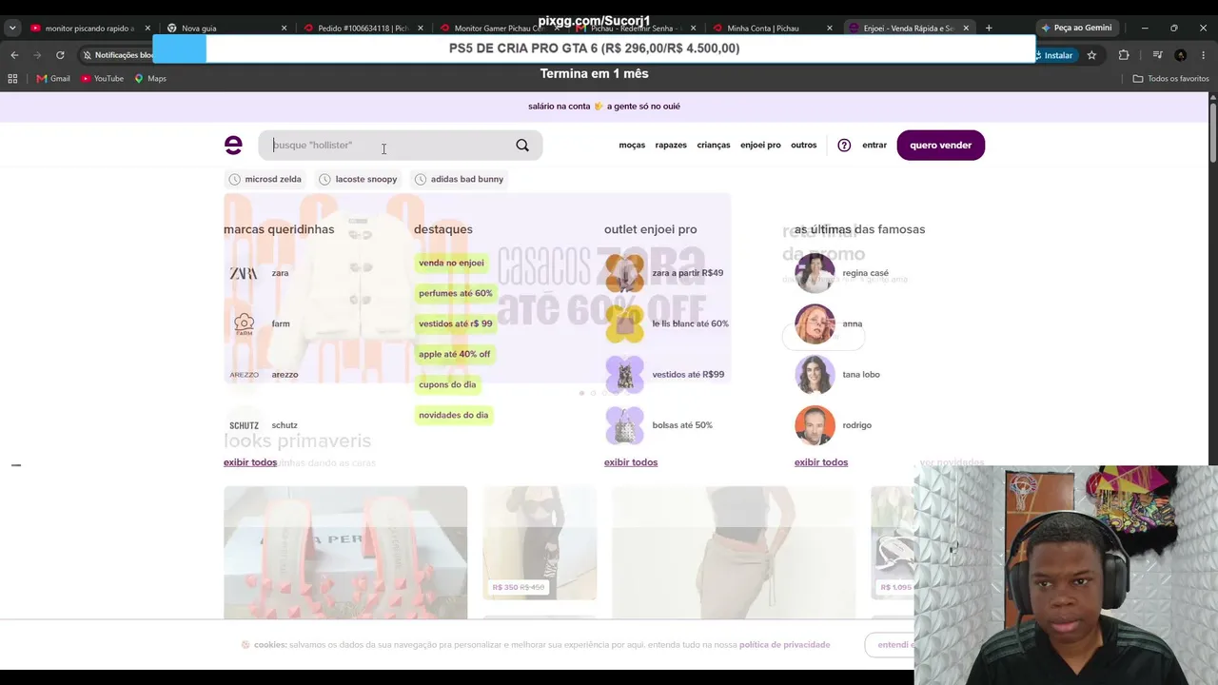Screen dimensions: 1218x685
Task: Open 'vestidos até r$ 99' highlight
Action: click(x=456, y=323)
